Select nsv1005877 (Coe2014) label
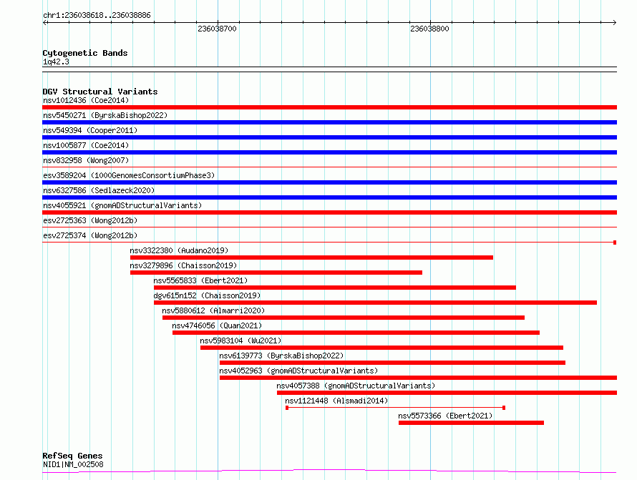This screenshot has height=480, width=637. click(86, 145)
